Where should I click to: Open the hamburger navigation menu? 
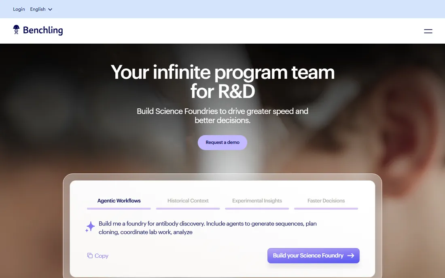428,31
